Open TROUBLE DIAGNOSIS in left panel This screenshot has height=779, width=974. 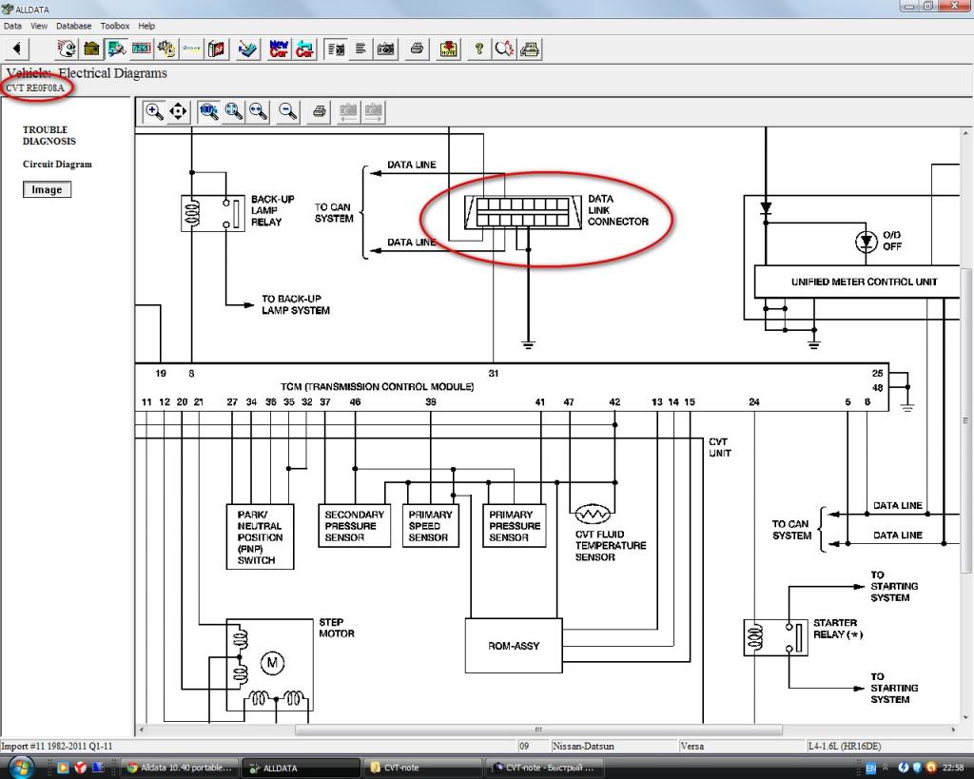click(49, 135)
